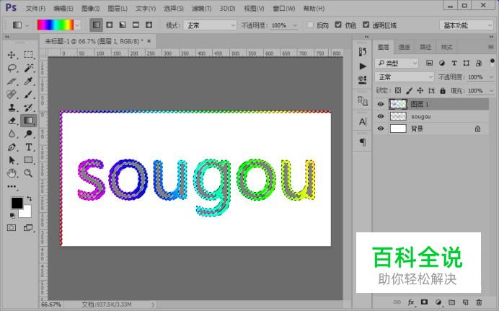Select the Horizontal Type tool
The image size is (499, 311).
(28, 147)
